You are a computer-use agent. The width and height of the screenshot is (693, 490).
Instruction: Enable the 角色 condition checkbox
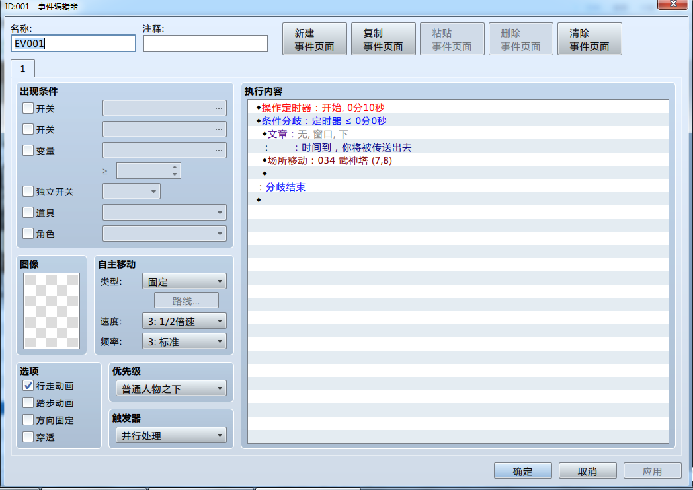click(x=28, y=234)
